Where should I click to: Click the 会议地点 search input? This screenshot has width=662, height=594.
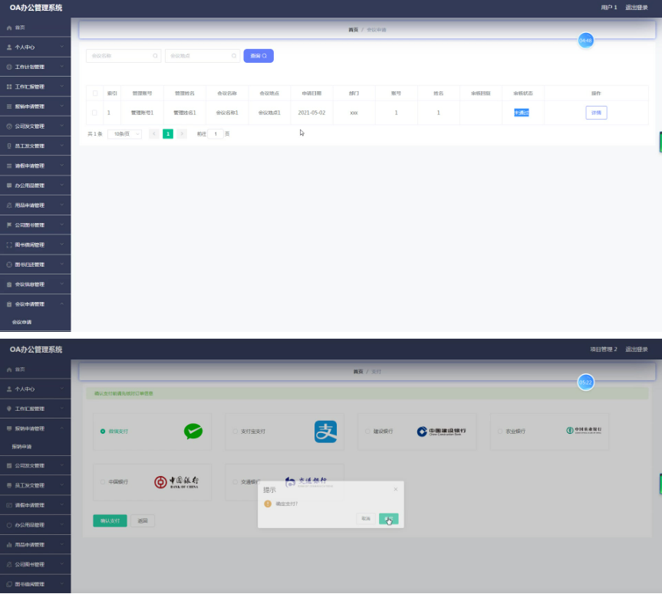click(x=203, y=56)
